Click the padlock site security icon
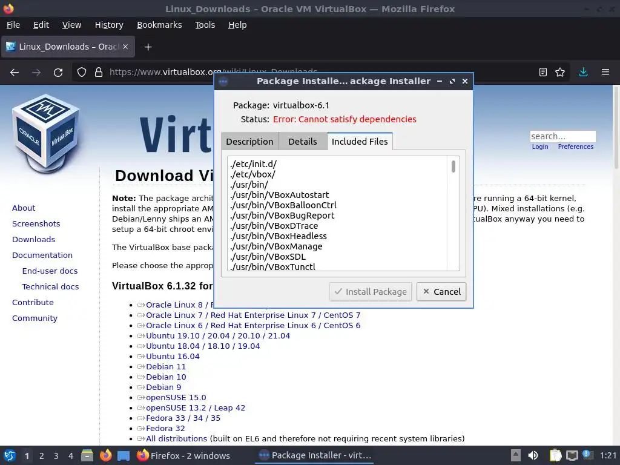 pos(99,73)
